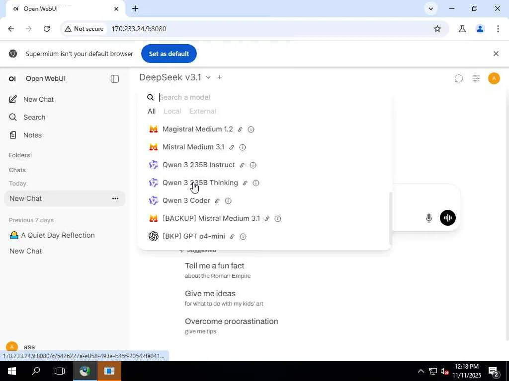
Task: Click the model list scrollbar
Action: [x=391, y=219]
